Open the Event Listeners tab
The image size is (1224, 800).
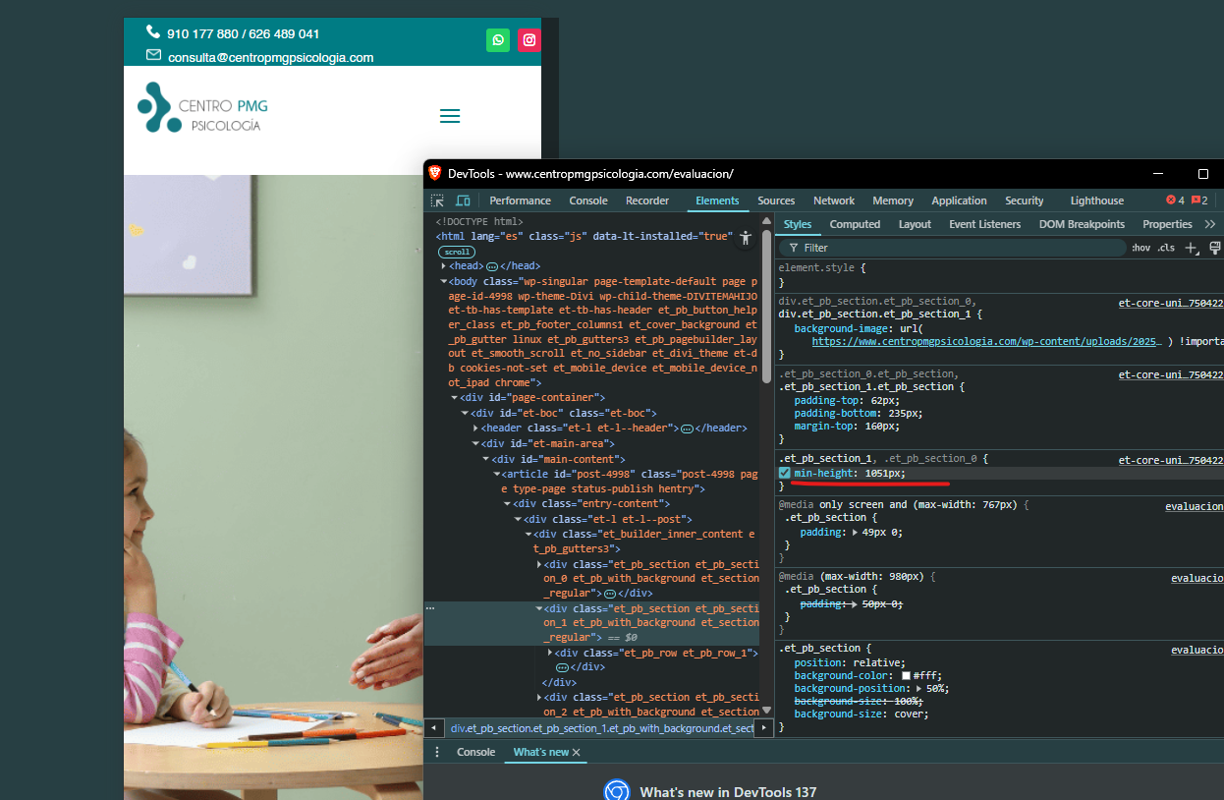984,224
